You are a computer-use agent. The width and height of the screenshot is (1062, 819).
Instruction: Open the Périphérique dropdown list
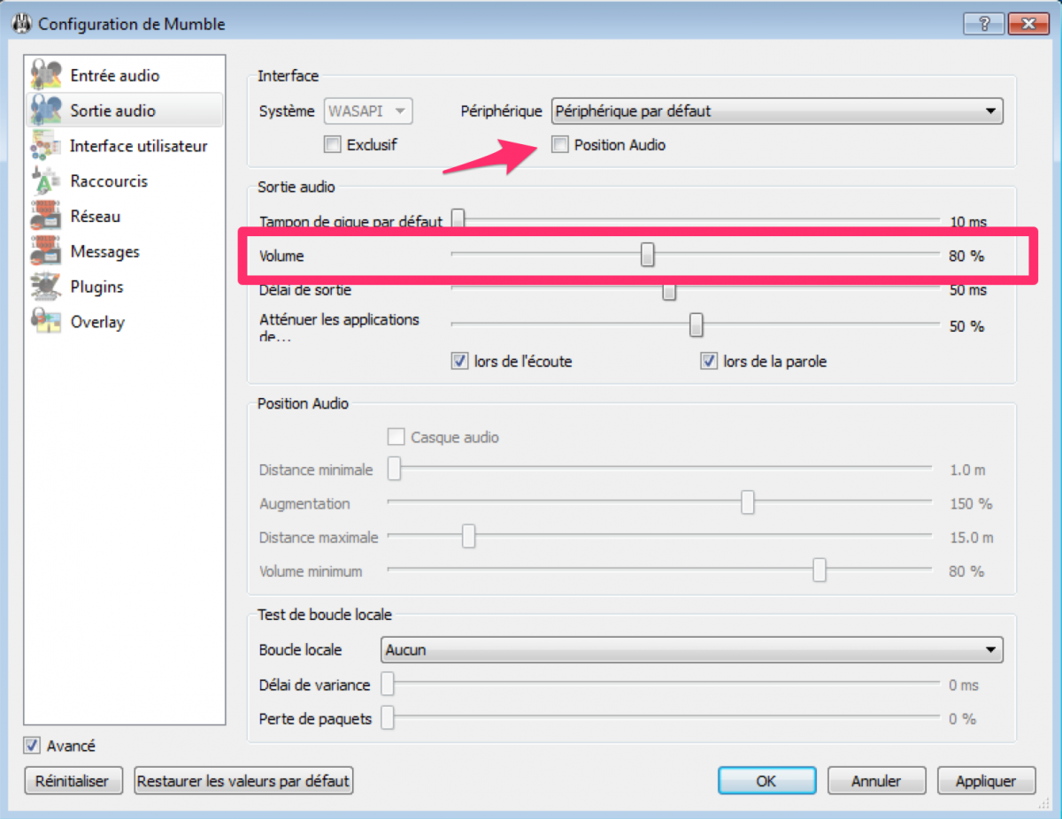(x=776, y=111)
